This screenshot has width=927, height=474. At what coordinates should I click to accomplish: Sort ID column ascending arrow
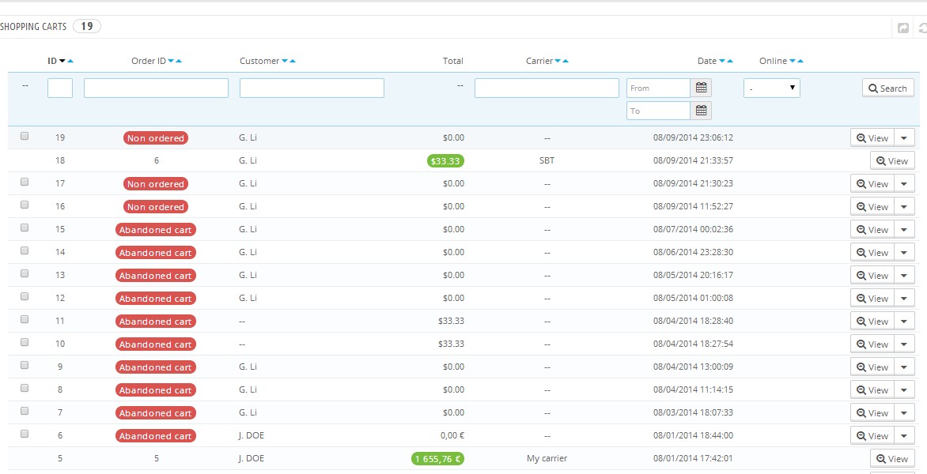tap(70, 61)
